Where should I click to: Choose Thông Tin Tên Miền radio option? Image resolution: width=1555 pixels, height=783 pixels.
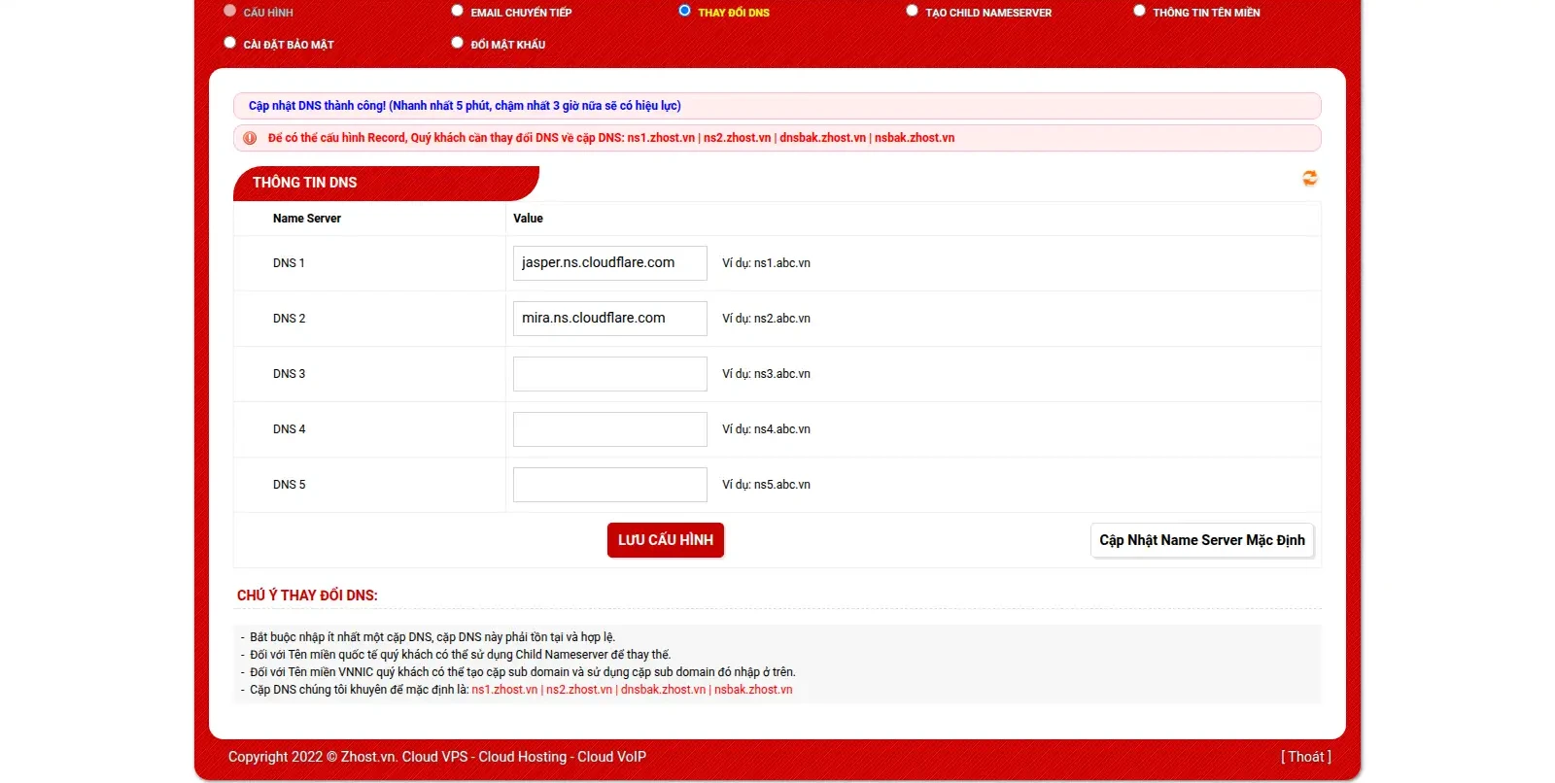[1139, 11]
